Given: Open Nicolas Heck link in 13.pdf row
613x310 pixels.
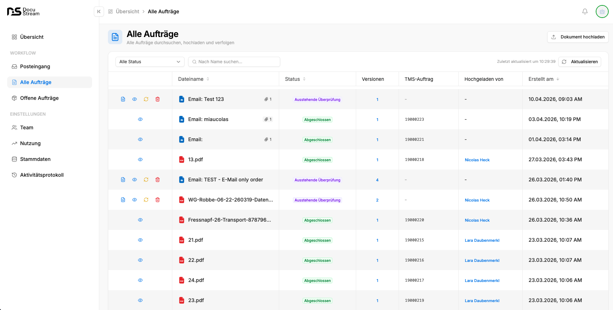Looking at the screenshot, I should coord(477,160).
